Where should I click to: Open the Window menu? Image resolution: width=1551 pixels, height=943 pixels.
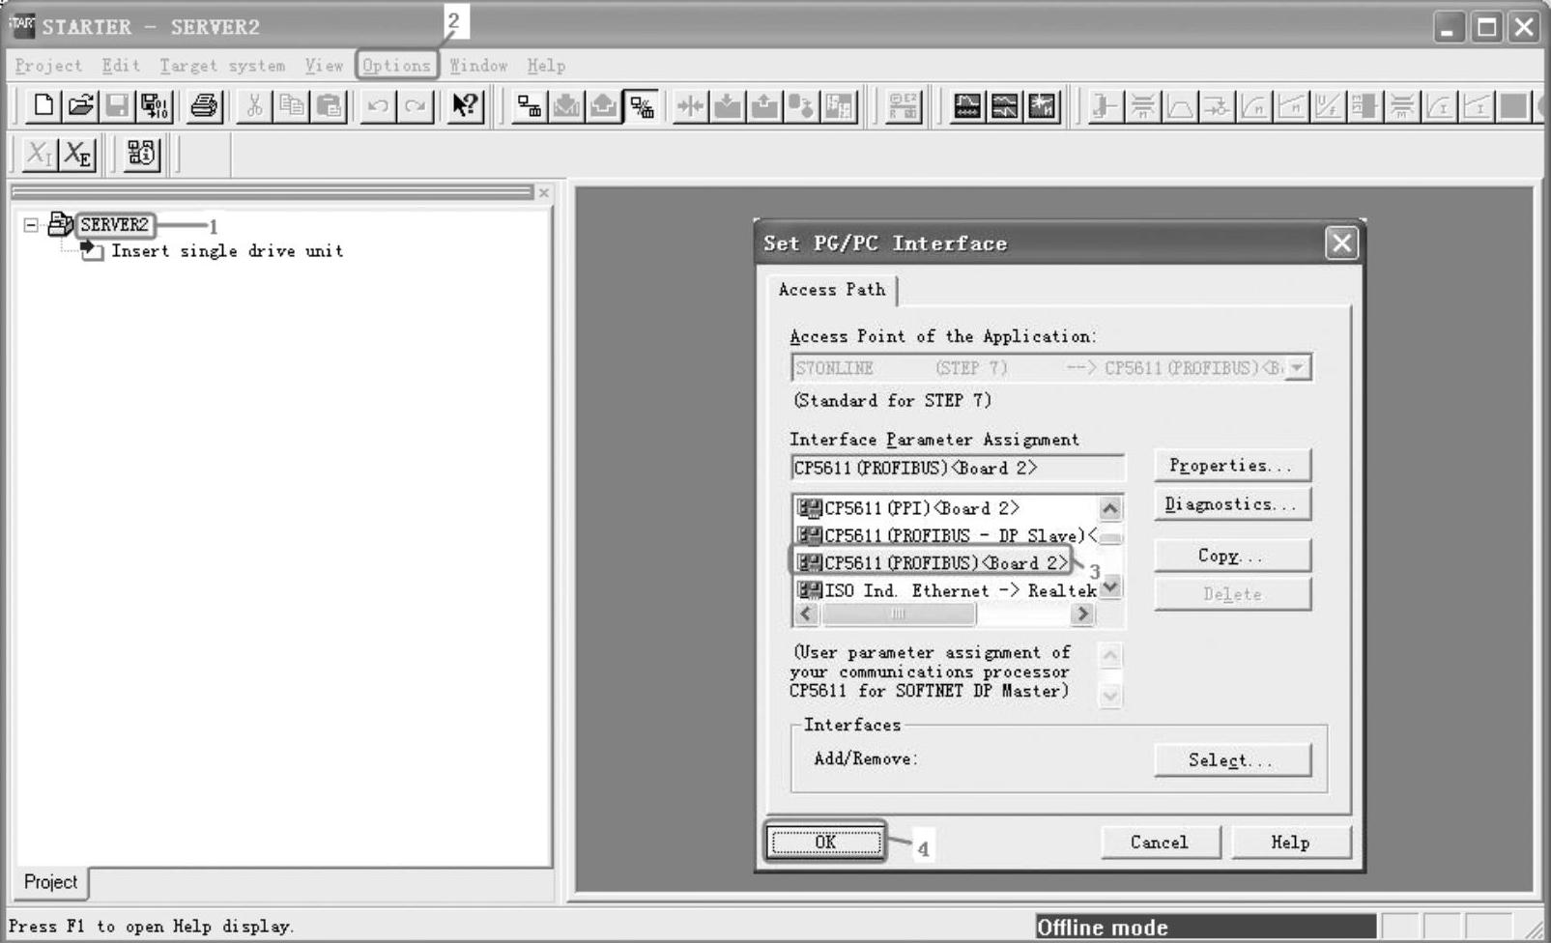(478, 66)
